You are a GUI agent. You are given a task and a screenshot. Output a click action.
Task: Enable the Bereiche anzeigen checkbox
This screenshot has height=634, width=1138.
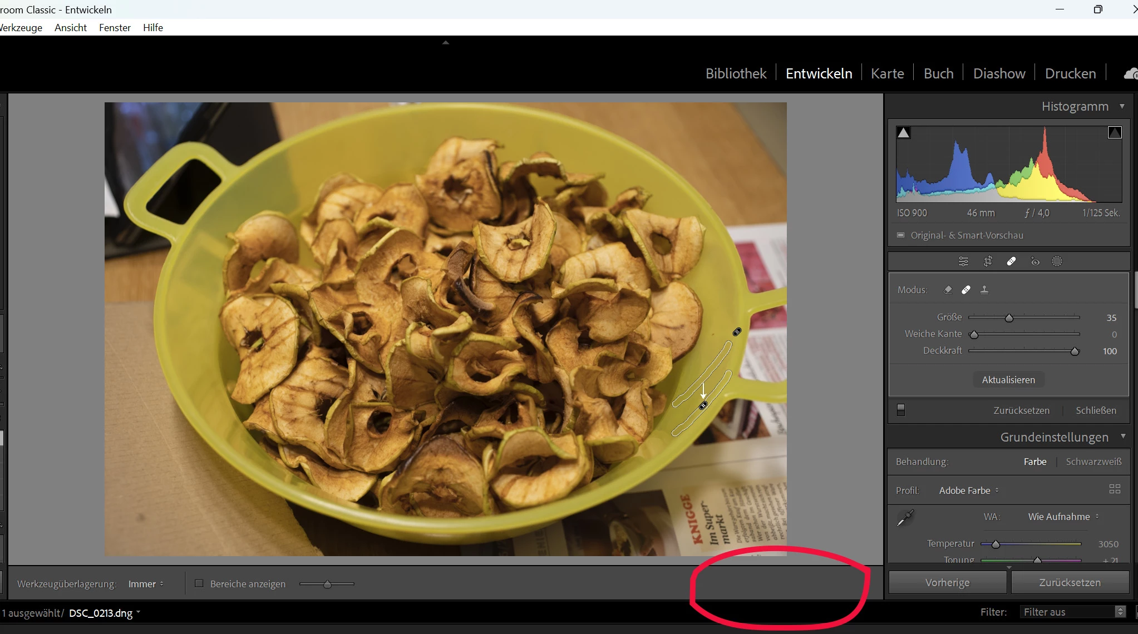[x=199, y=583]
